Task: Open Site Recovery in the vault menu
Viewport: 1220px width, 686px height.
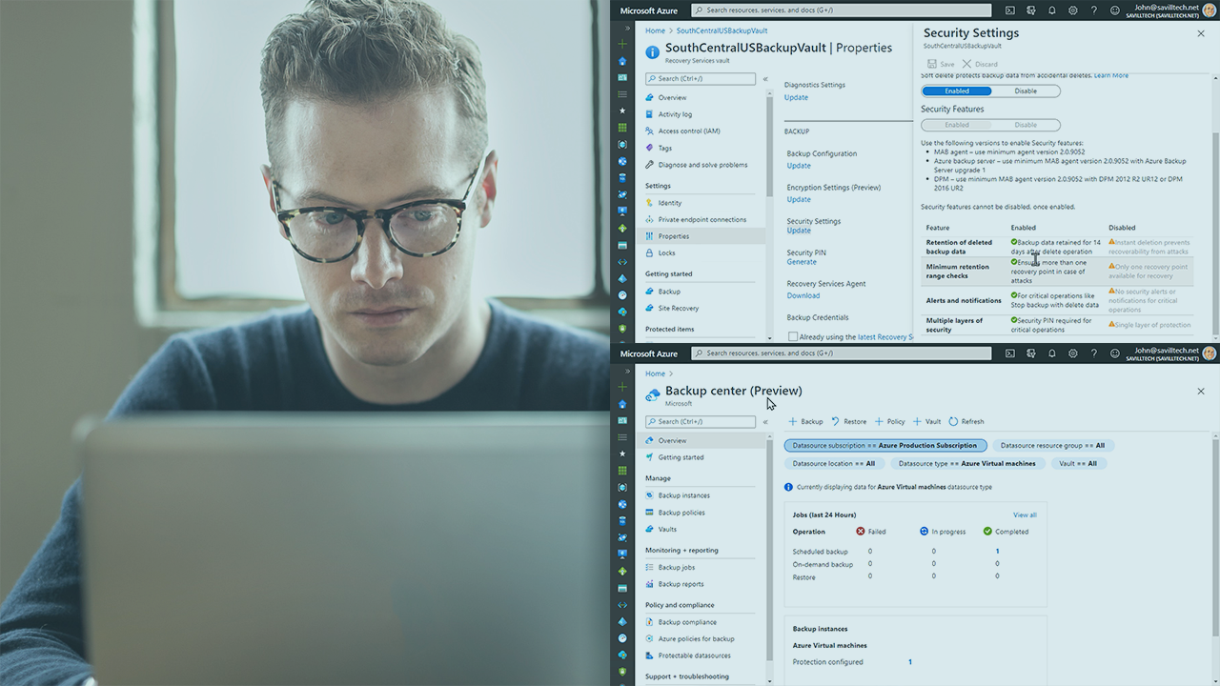Action: pyautogui.click(x=678, y=309)
